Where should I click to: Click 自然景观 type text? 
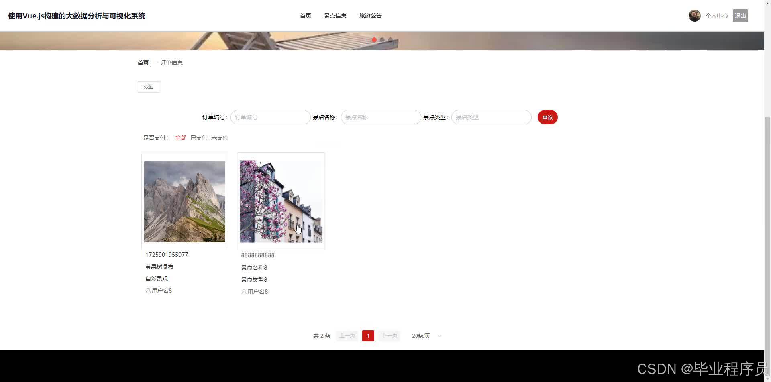click(x=157, y=279)
